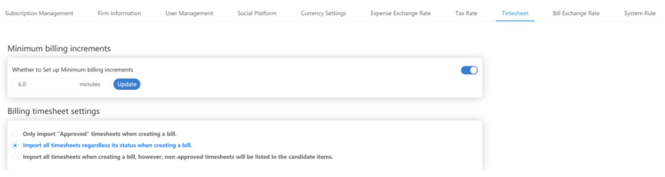
Task: Switch to the Firm Information tab
Action: (x=119, y=13)
